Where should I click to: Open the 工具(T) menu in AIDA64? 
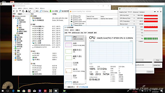[37, 9]
